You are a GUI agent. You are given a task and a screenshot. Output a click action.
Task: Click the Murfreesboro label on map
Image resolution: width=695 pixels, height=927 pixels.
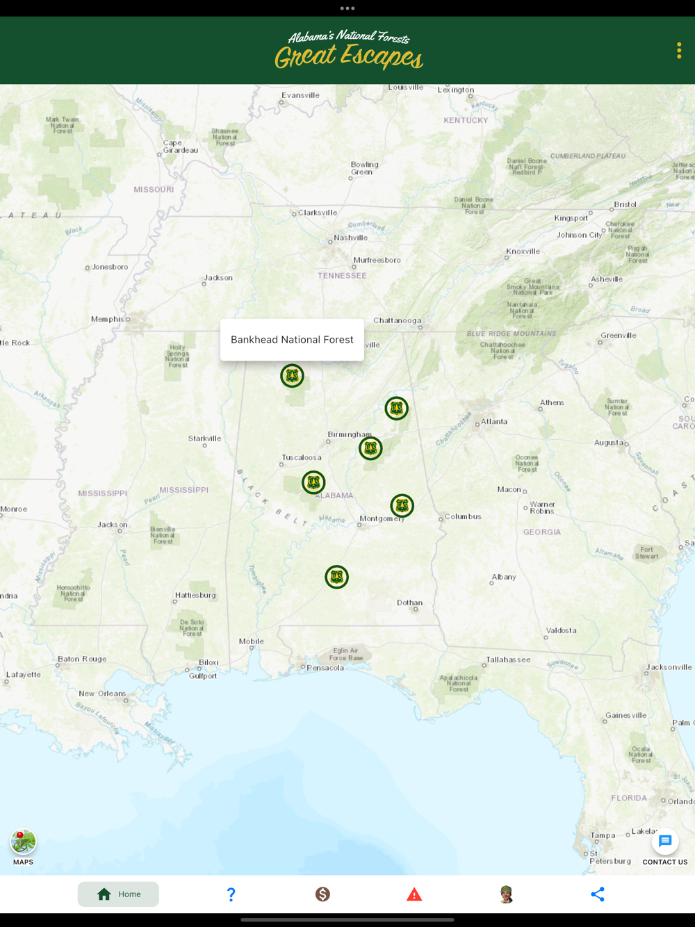pos(377,261)
